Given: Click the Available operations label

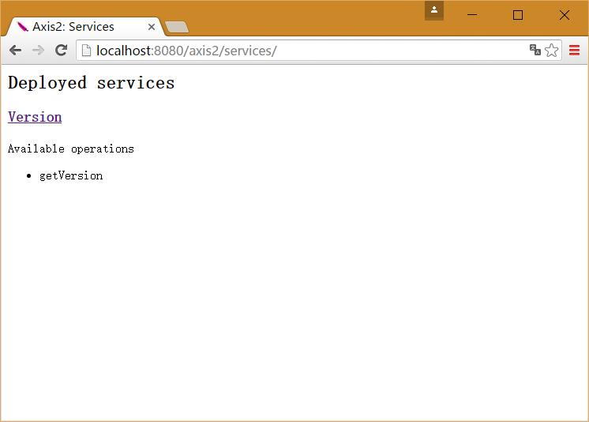Looking at the screenshot, I should [x=70, y=149].
